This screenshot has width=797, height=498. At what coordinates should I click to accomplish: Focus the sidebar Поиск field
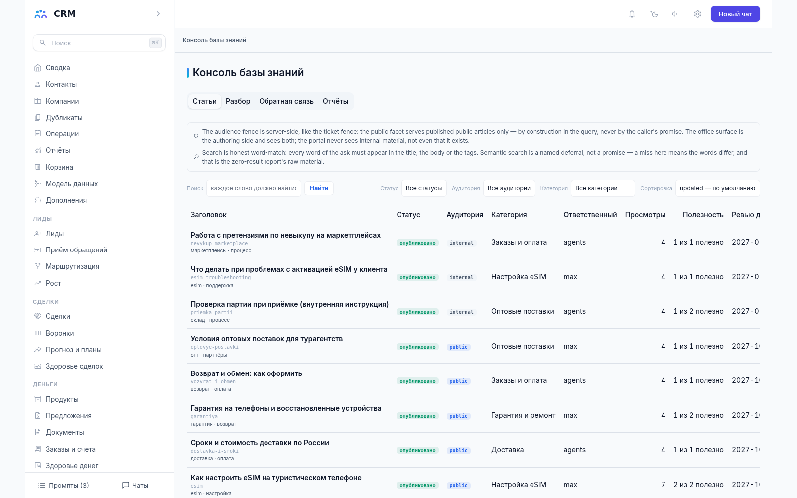pyautogui.click(x=99, y=43)
